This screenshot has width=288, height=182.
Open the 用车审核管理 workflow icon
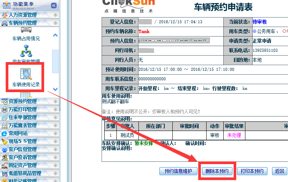click(26, 51)
